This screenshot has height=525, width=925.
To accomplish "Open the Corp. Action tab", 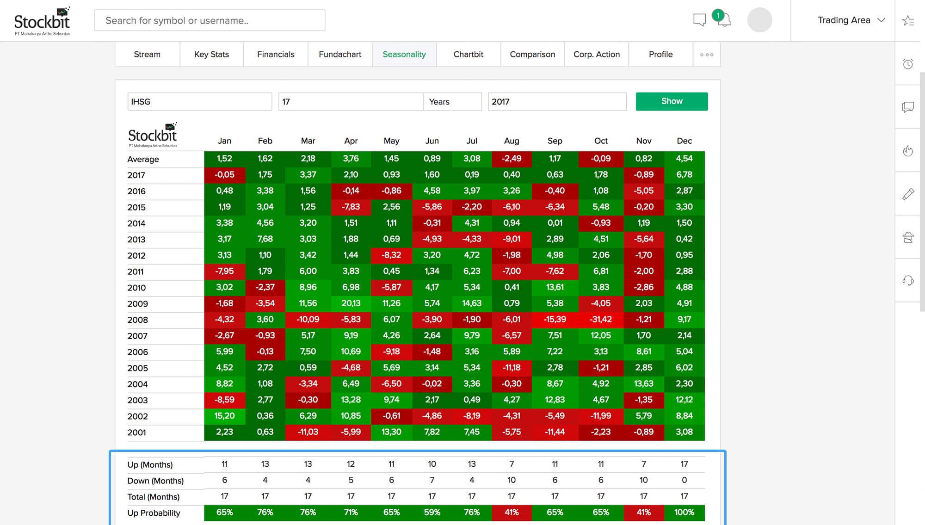I will tap(597, 55).
